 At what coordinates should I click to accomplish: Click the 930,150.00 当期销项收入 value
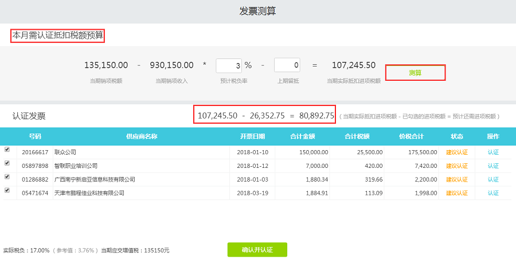171,65
